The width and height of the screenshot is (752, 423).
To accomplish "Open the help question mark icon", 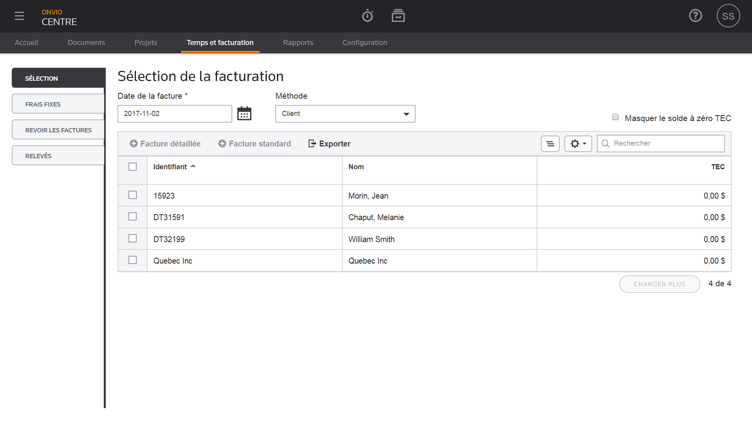I will (x=696, y=16).
